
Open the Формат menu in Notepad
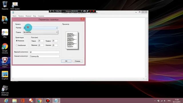pyautogui.click(x=28, y=16)
